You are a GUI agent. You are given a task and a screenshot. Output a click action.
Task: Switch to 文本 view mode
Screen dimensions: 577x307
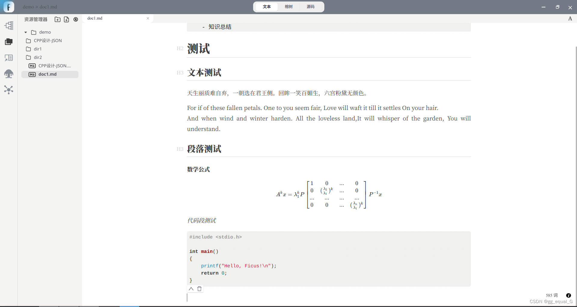267,7
